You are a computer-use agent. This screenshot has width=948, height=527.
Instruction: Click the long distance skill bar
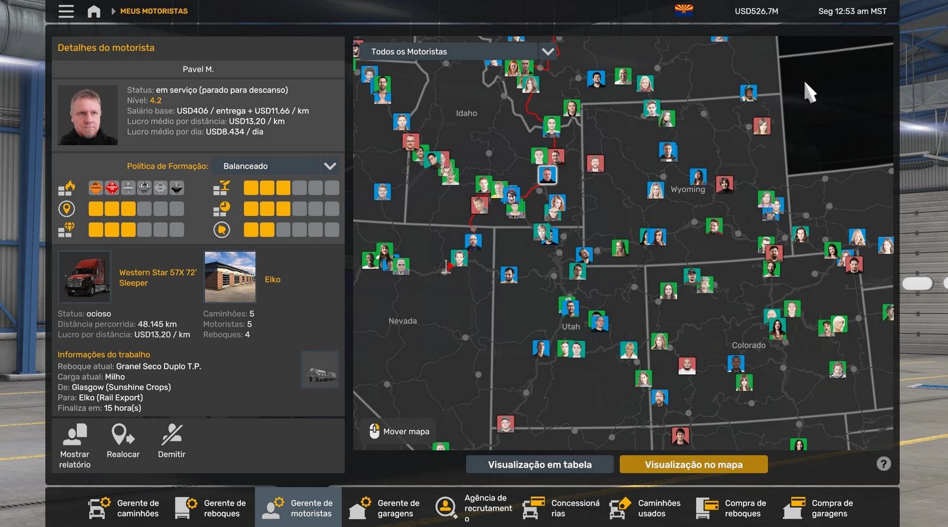pos(136,209)
